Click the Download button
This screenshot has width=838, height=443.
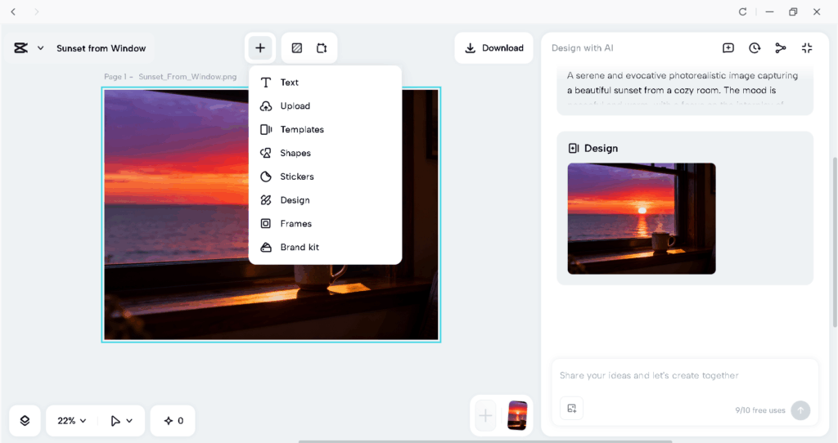[x=493, y=48]
